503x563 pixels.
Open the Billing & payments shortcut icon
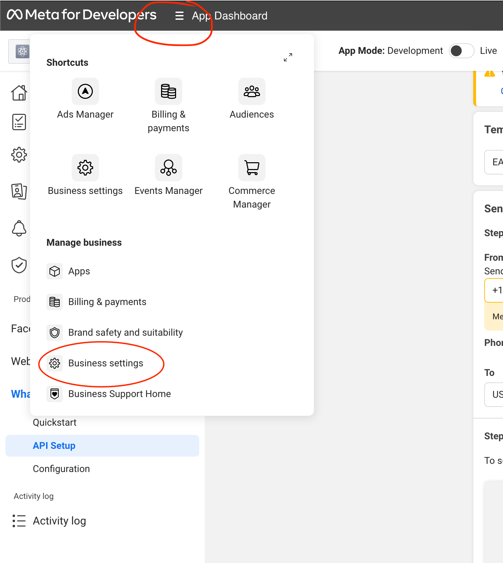[169, 91]
